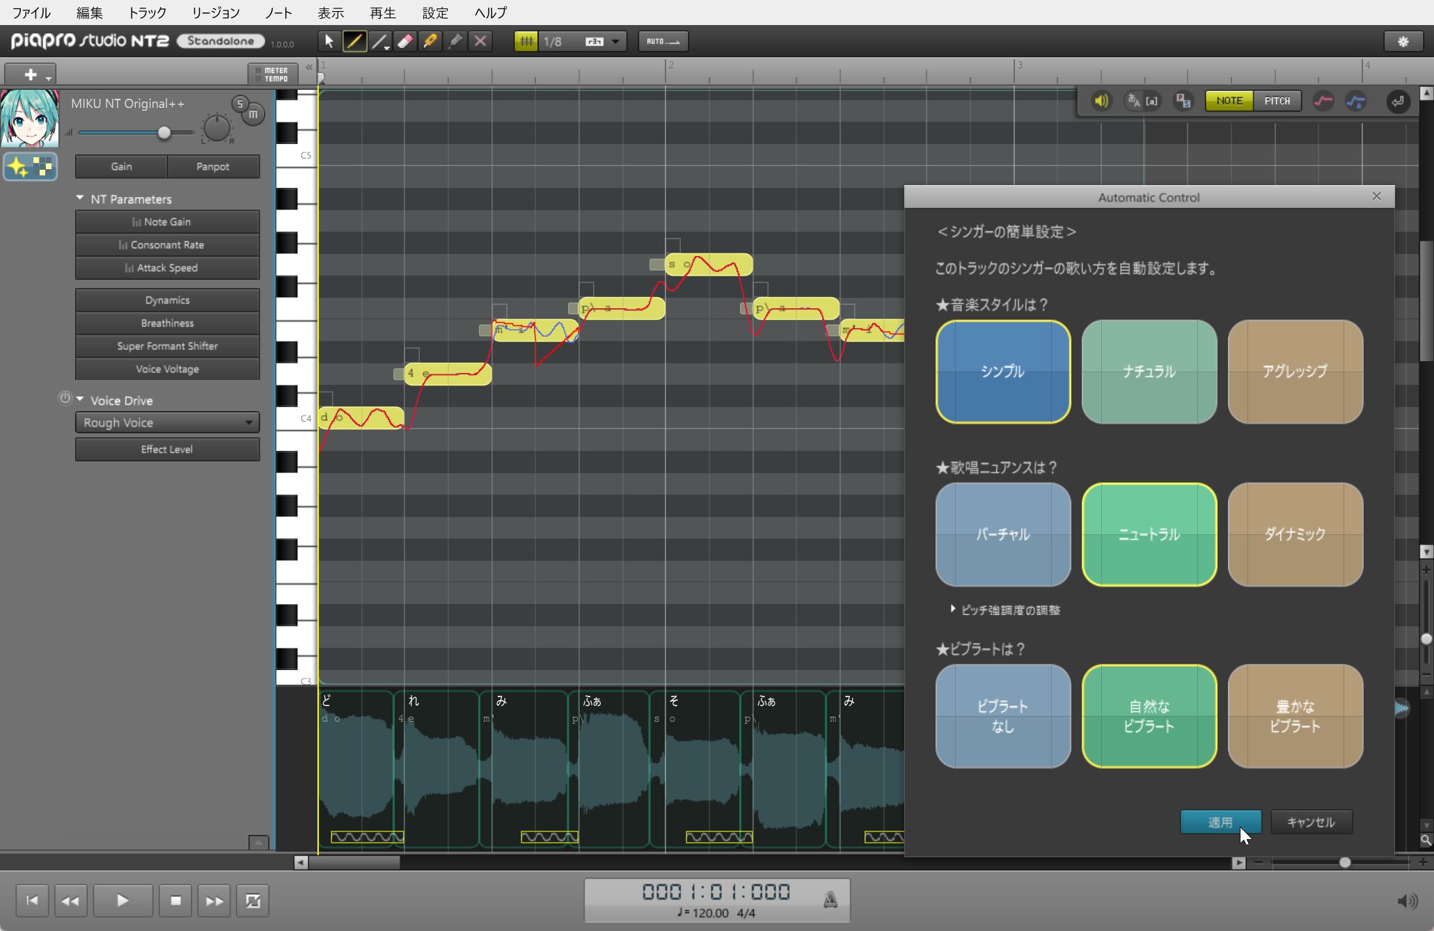The height and width of the screenshot is (931, 1434).
Task: Choose ナチュラル music style
Action: tap(1149, 372)
